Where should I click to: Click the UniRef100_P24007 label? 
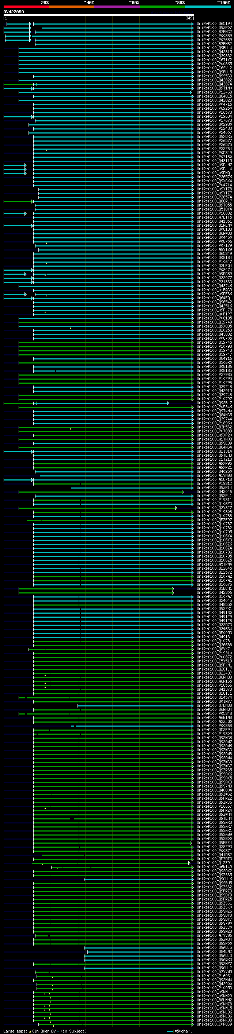214,132
